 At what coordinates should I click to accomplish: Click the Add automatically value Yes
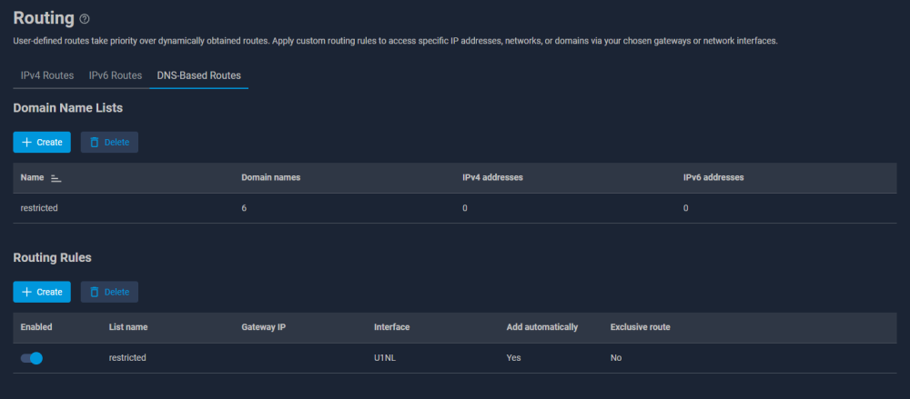(x=514, y=358)
